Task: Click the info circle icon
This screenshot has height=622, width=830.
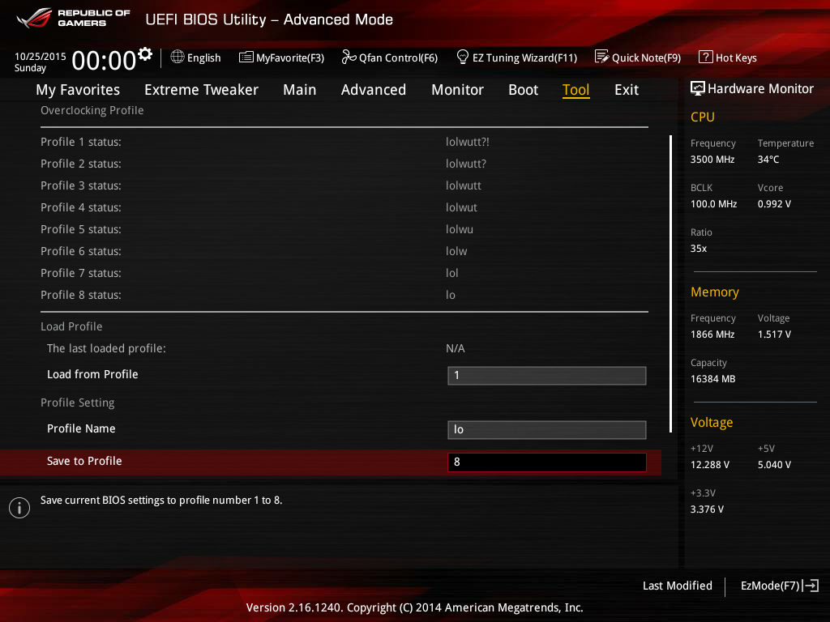Action: pyautogui.click(x=19, y=508)
